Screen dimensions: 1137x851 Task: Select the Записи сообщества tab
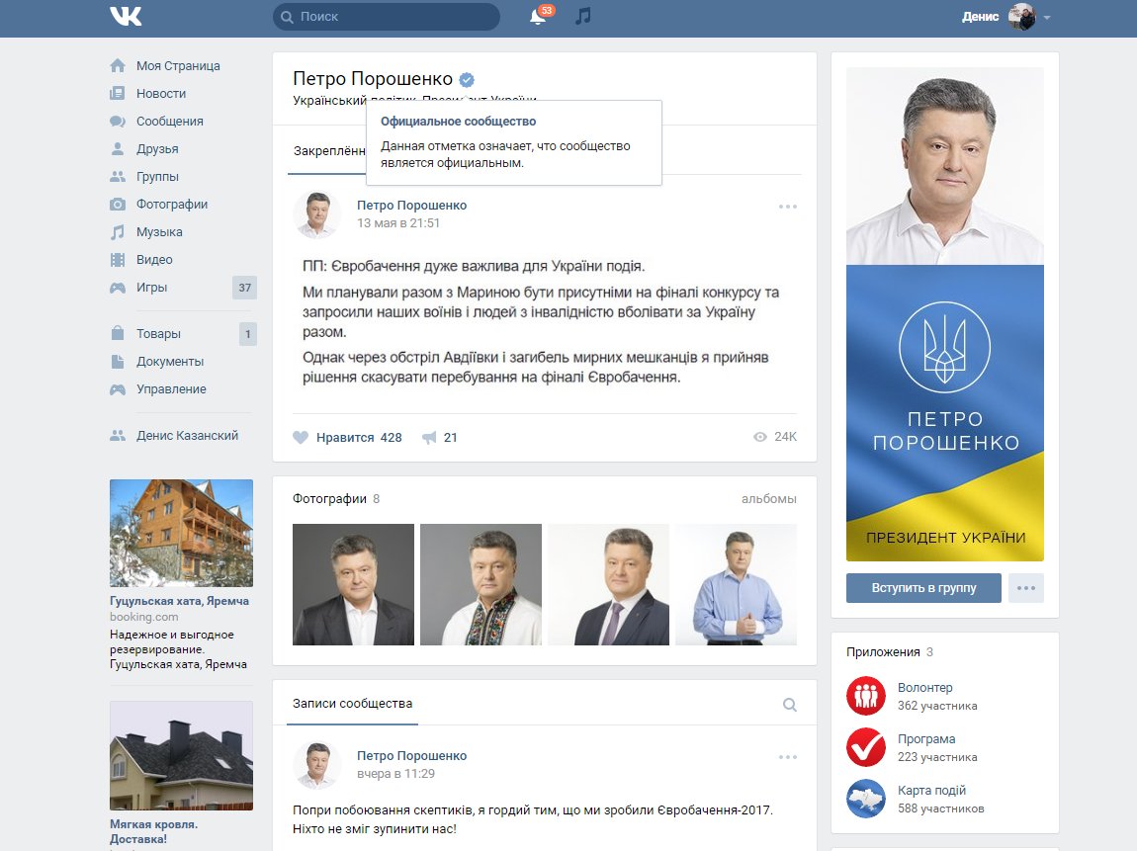(x=352, y=703)
